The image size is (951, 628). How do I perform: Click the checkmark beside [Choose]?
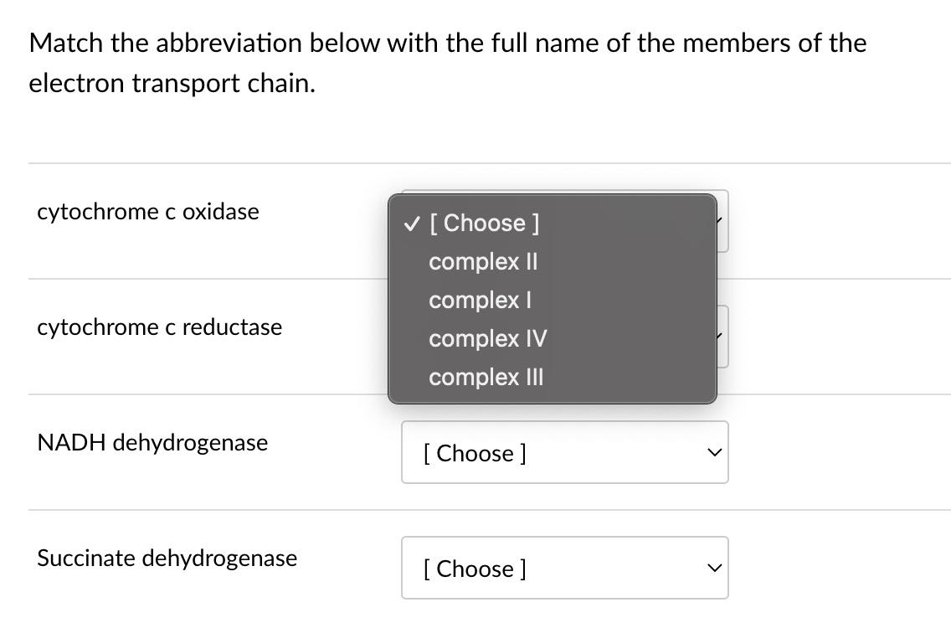pos(411,224)
